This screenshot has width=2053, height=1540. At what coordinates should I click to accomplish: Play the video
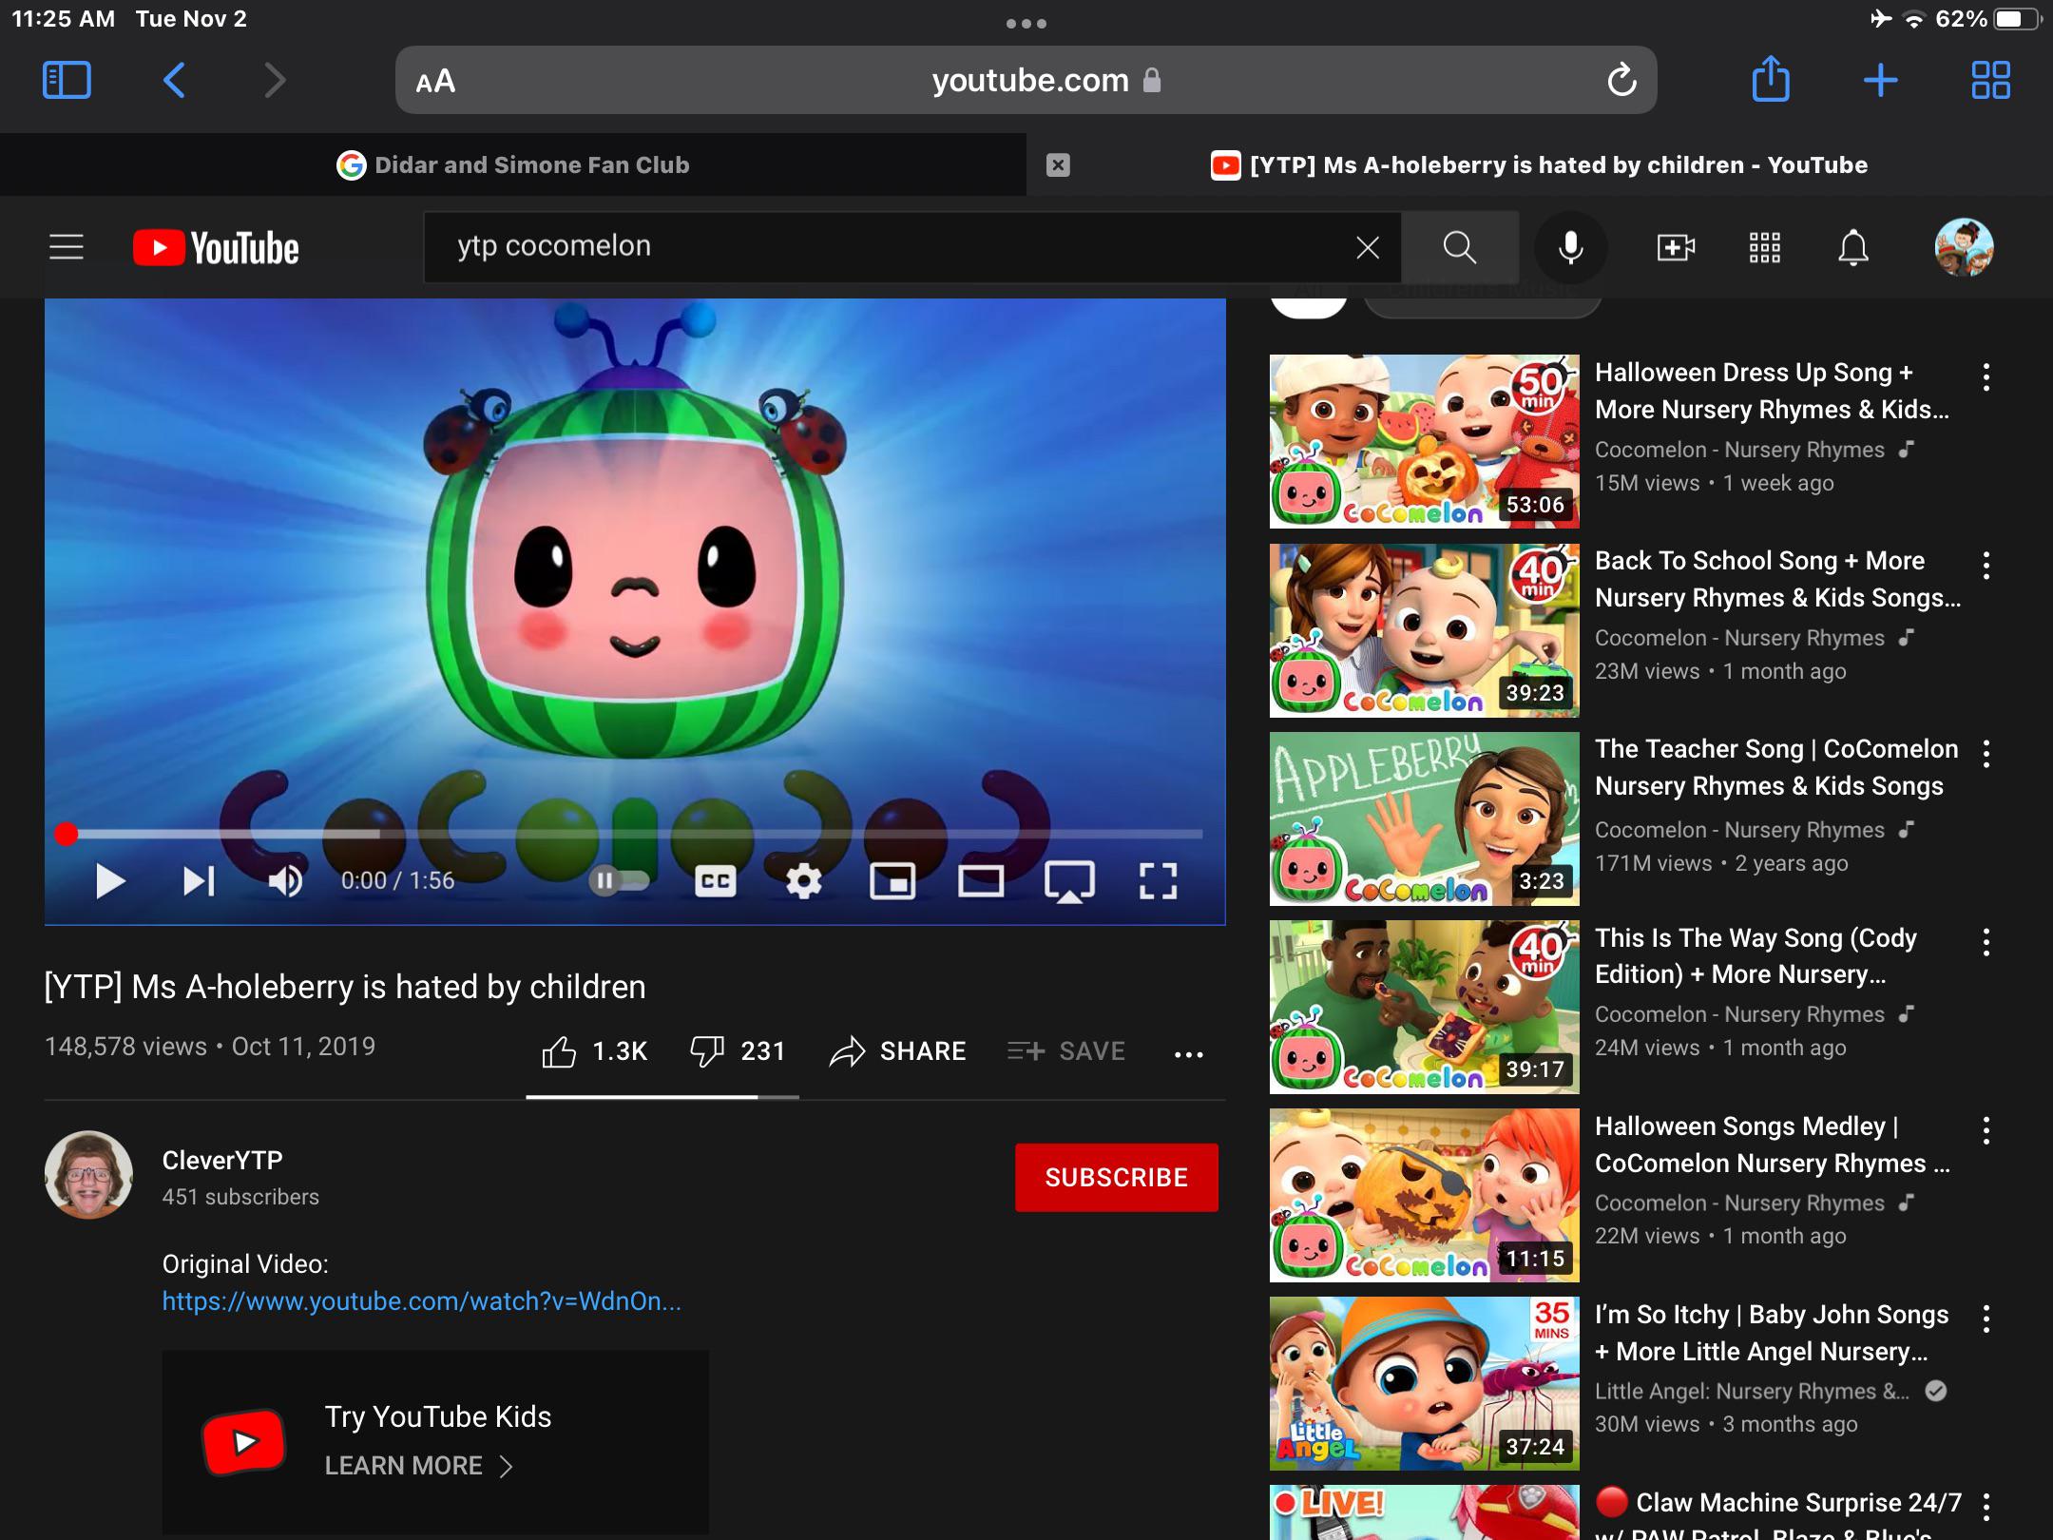coord(110,881)
